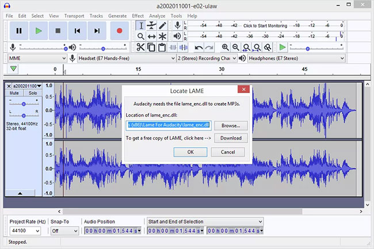Open Start and End of Selection dropdown

pyautogui.click(x=205, y=221)
